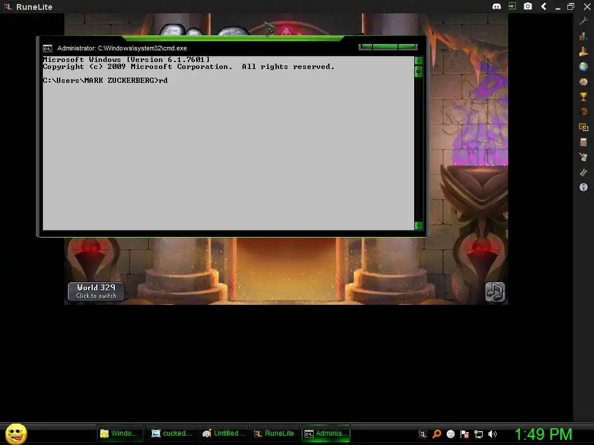Open the Time Tracking clock panel
594x445 pixels.
pyautogui.click(x=584, y=82)
